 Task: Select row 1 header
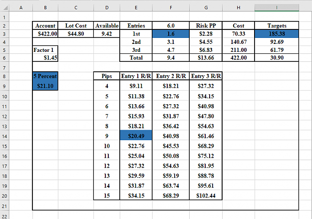coord(4,17)
